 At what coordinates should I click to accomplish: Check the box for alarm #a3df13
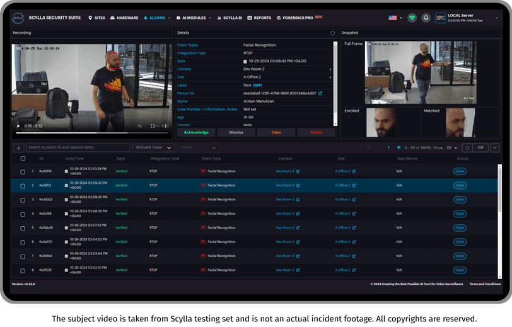[x=23, y=186]
